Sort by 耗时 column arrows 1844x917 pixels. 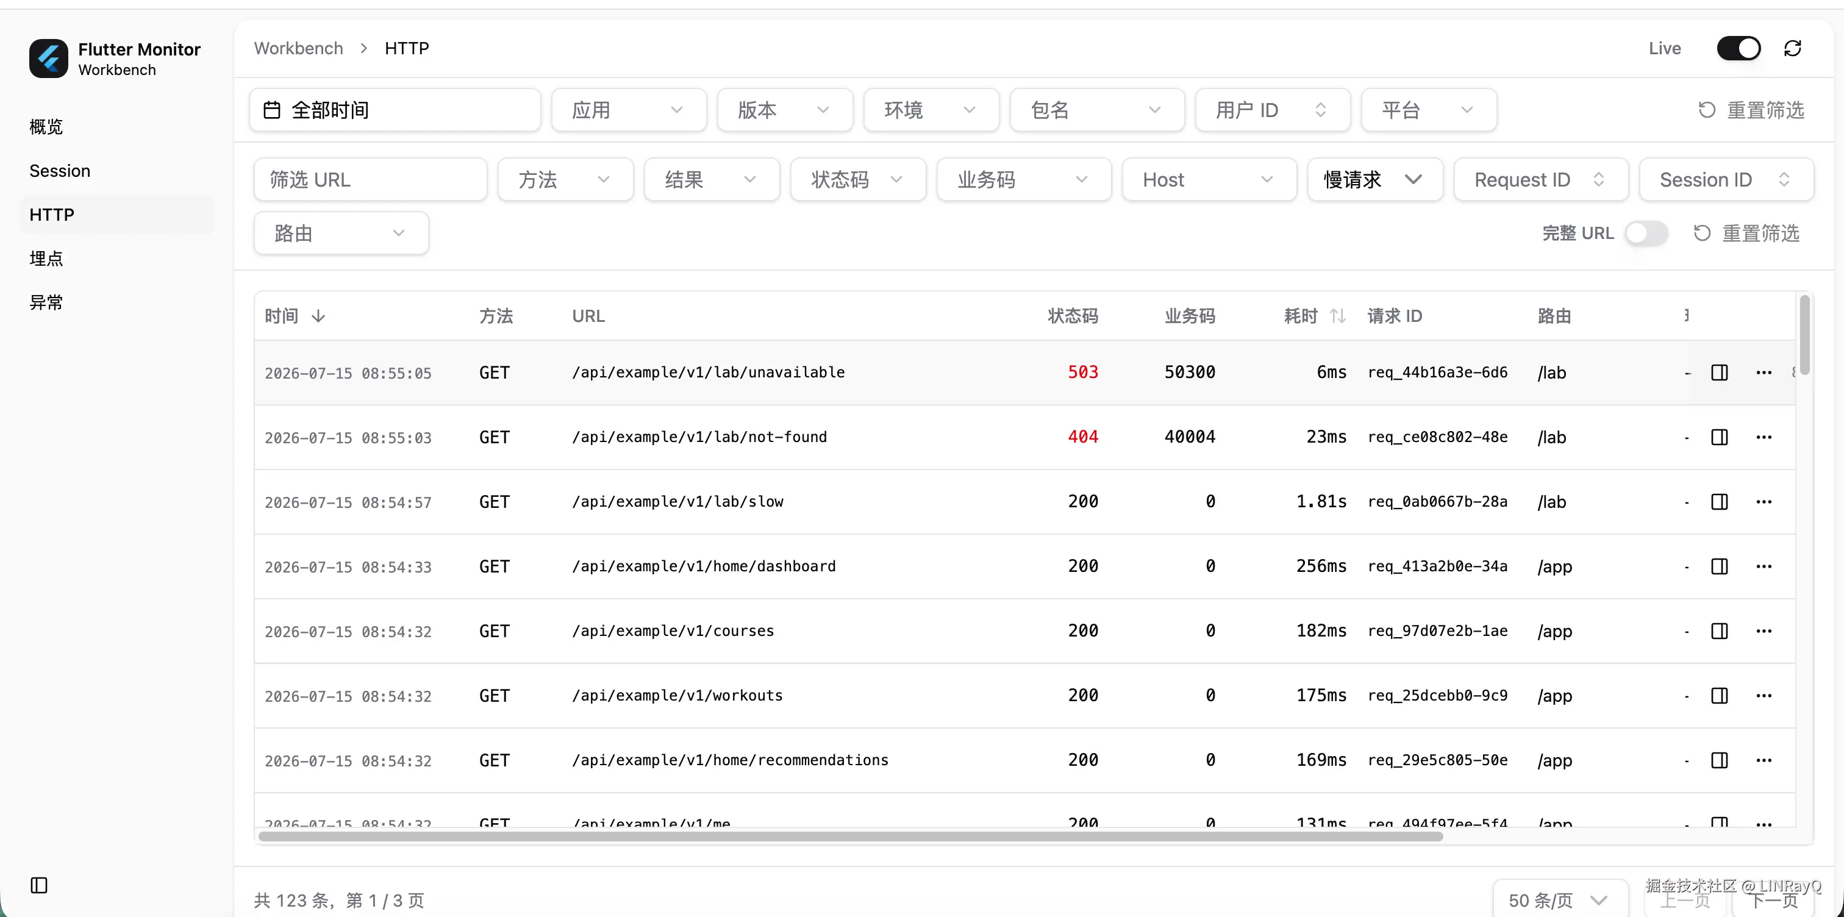[x=1338, y=316]
